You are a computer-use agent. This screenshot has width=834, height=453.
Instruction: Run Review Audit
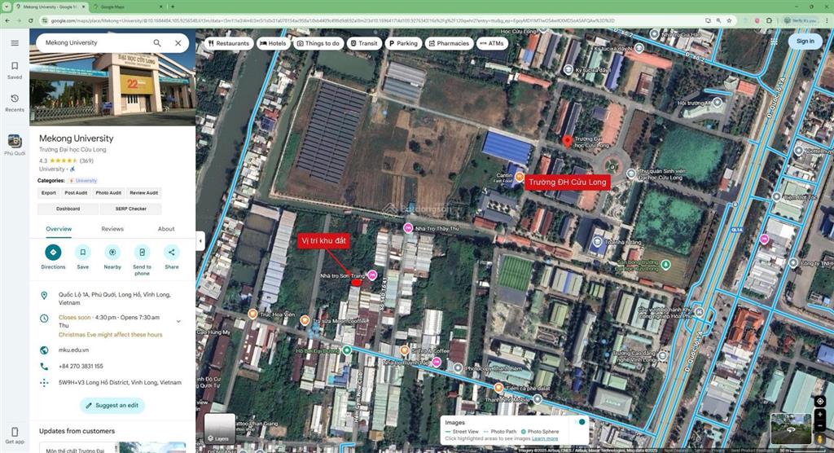click(143, 193)
